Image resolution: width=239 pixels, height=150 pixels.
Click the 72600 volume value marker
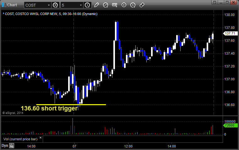(230, 125)
